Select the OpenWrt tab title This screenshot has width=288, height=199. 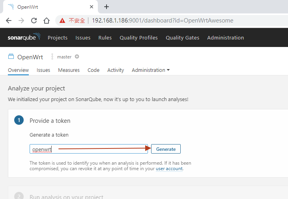click(28, 7)
